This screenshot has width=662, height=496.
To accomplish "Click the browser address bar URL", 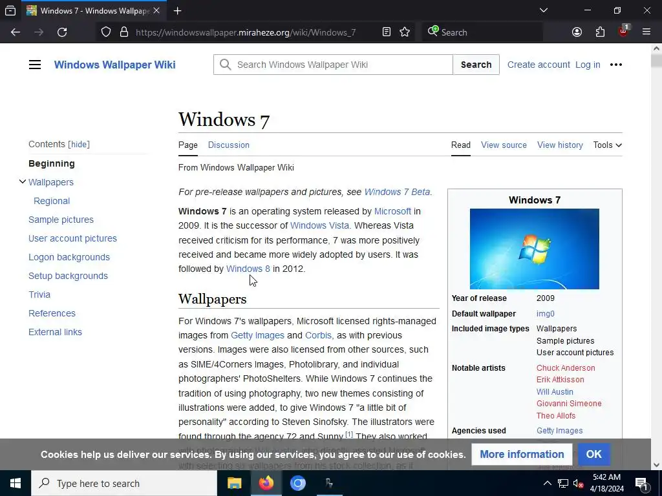I will tap(246, 32).
